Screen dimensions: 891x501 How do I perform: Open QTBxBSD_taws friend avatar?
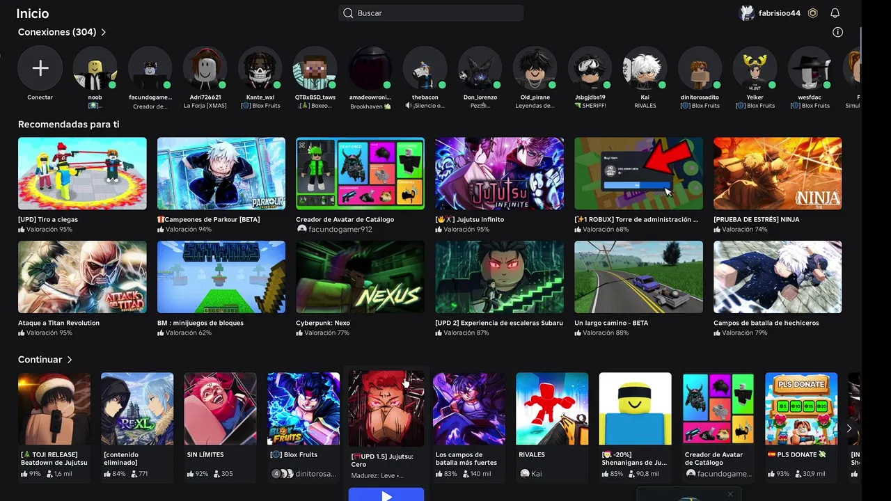click(x=315, y=68)
